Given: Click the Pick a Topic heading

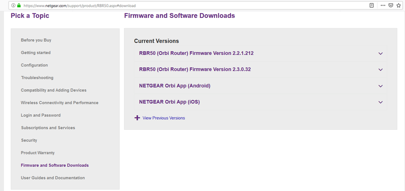Looking at the screenshot, I should click(x=30, y=16).
